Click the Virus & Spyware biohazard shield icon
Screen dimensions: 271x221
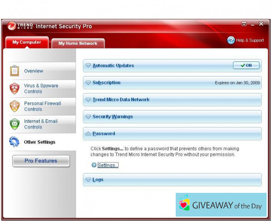14,88
